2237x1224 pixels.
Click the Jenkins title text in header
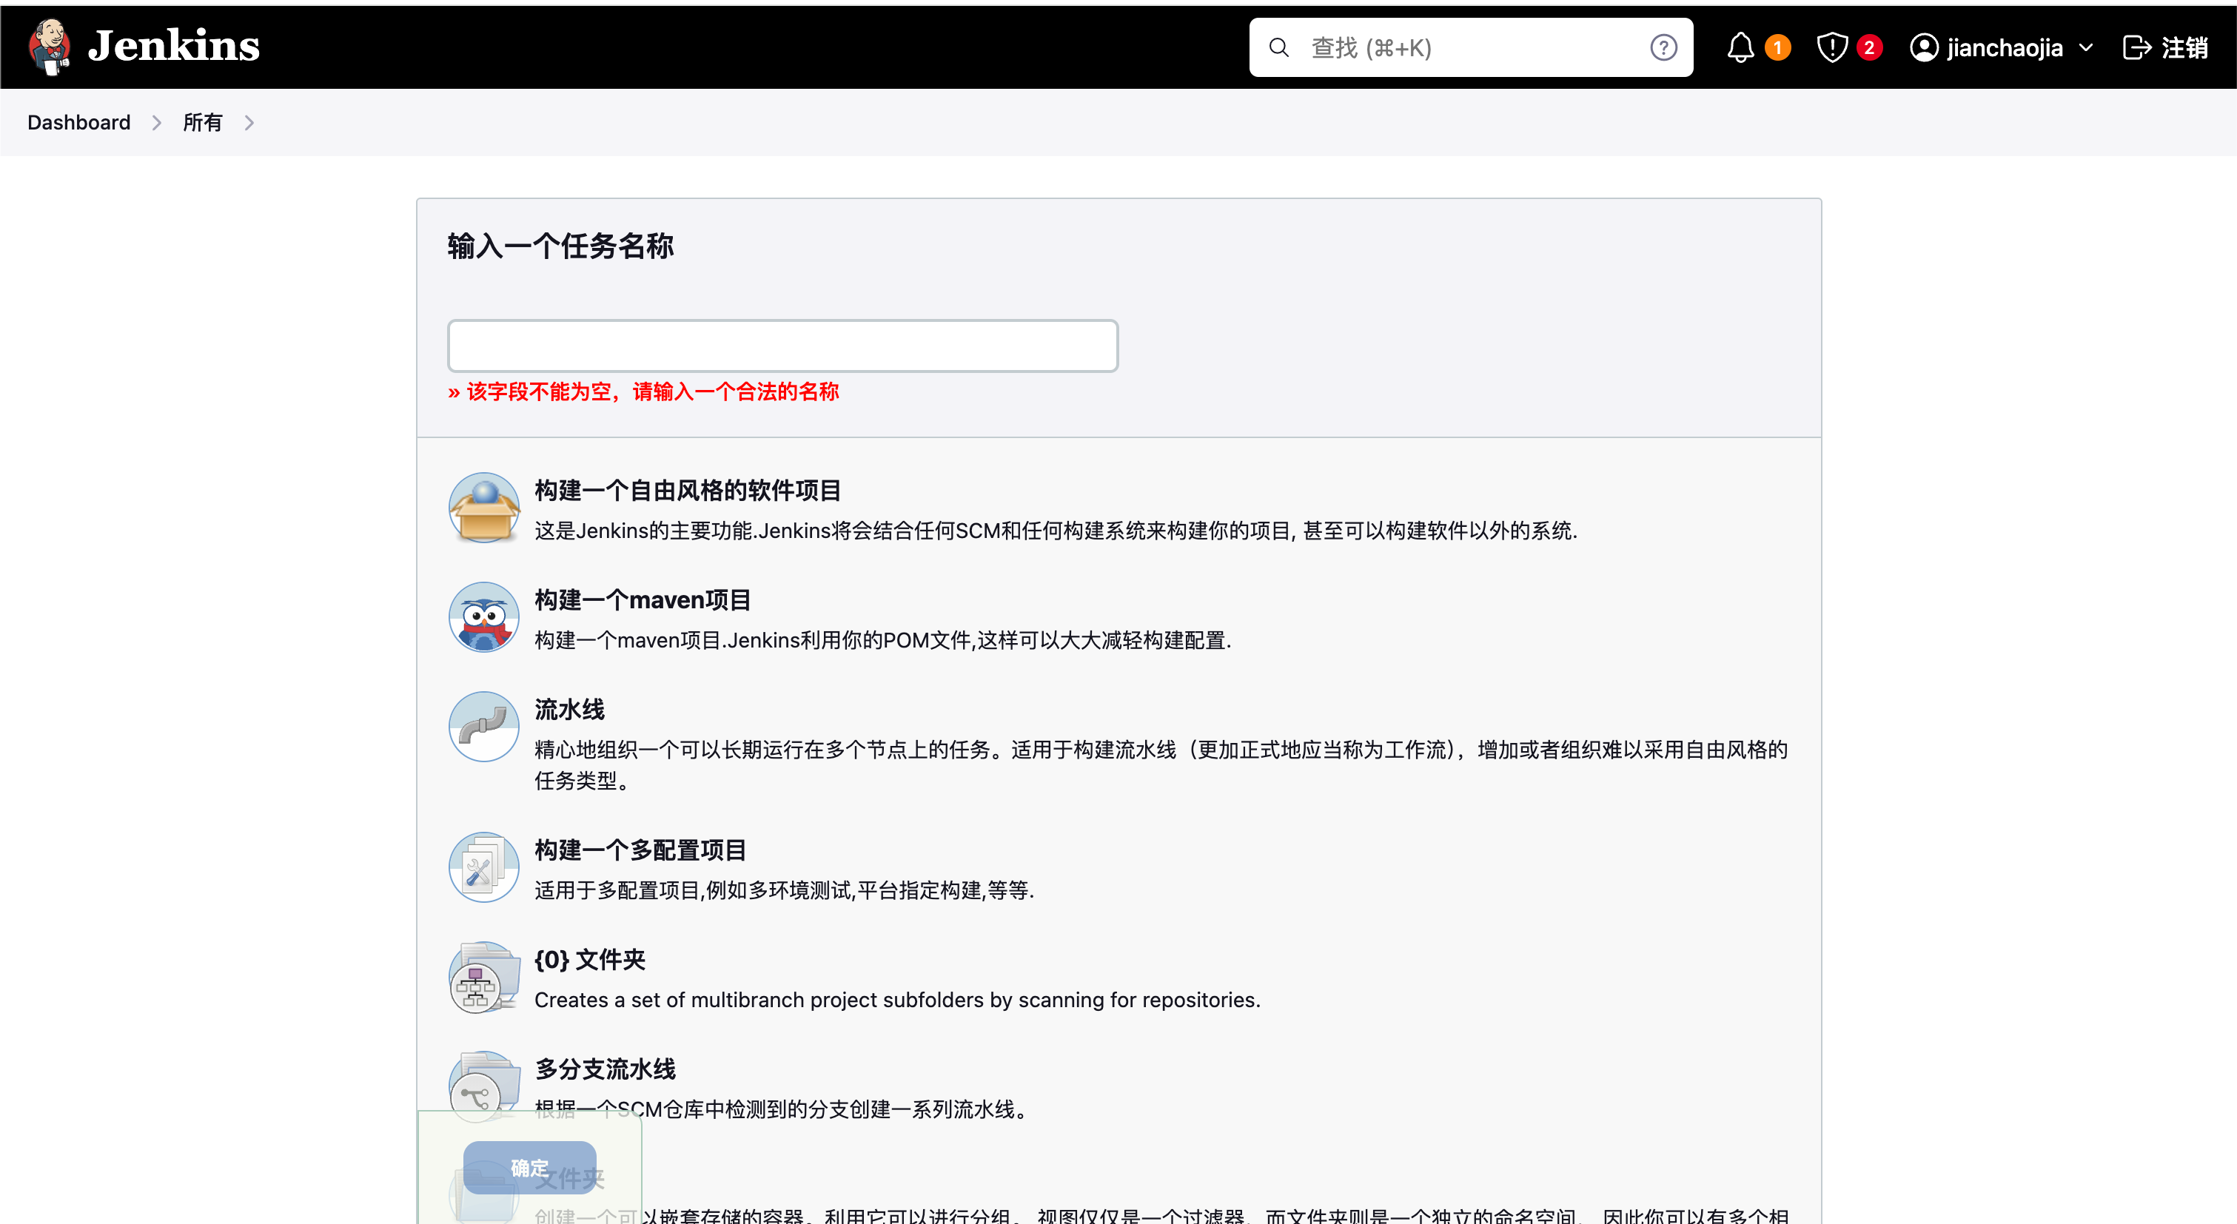tap(174, 46)
